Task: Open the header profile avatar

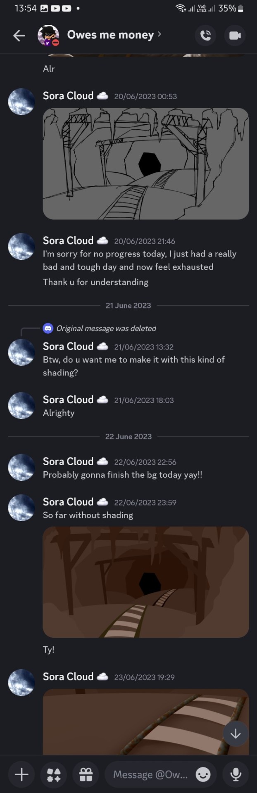Action: click(x=48, y=36)
